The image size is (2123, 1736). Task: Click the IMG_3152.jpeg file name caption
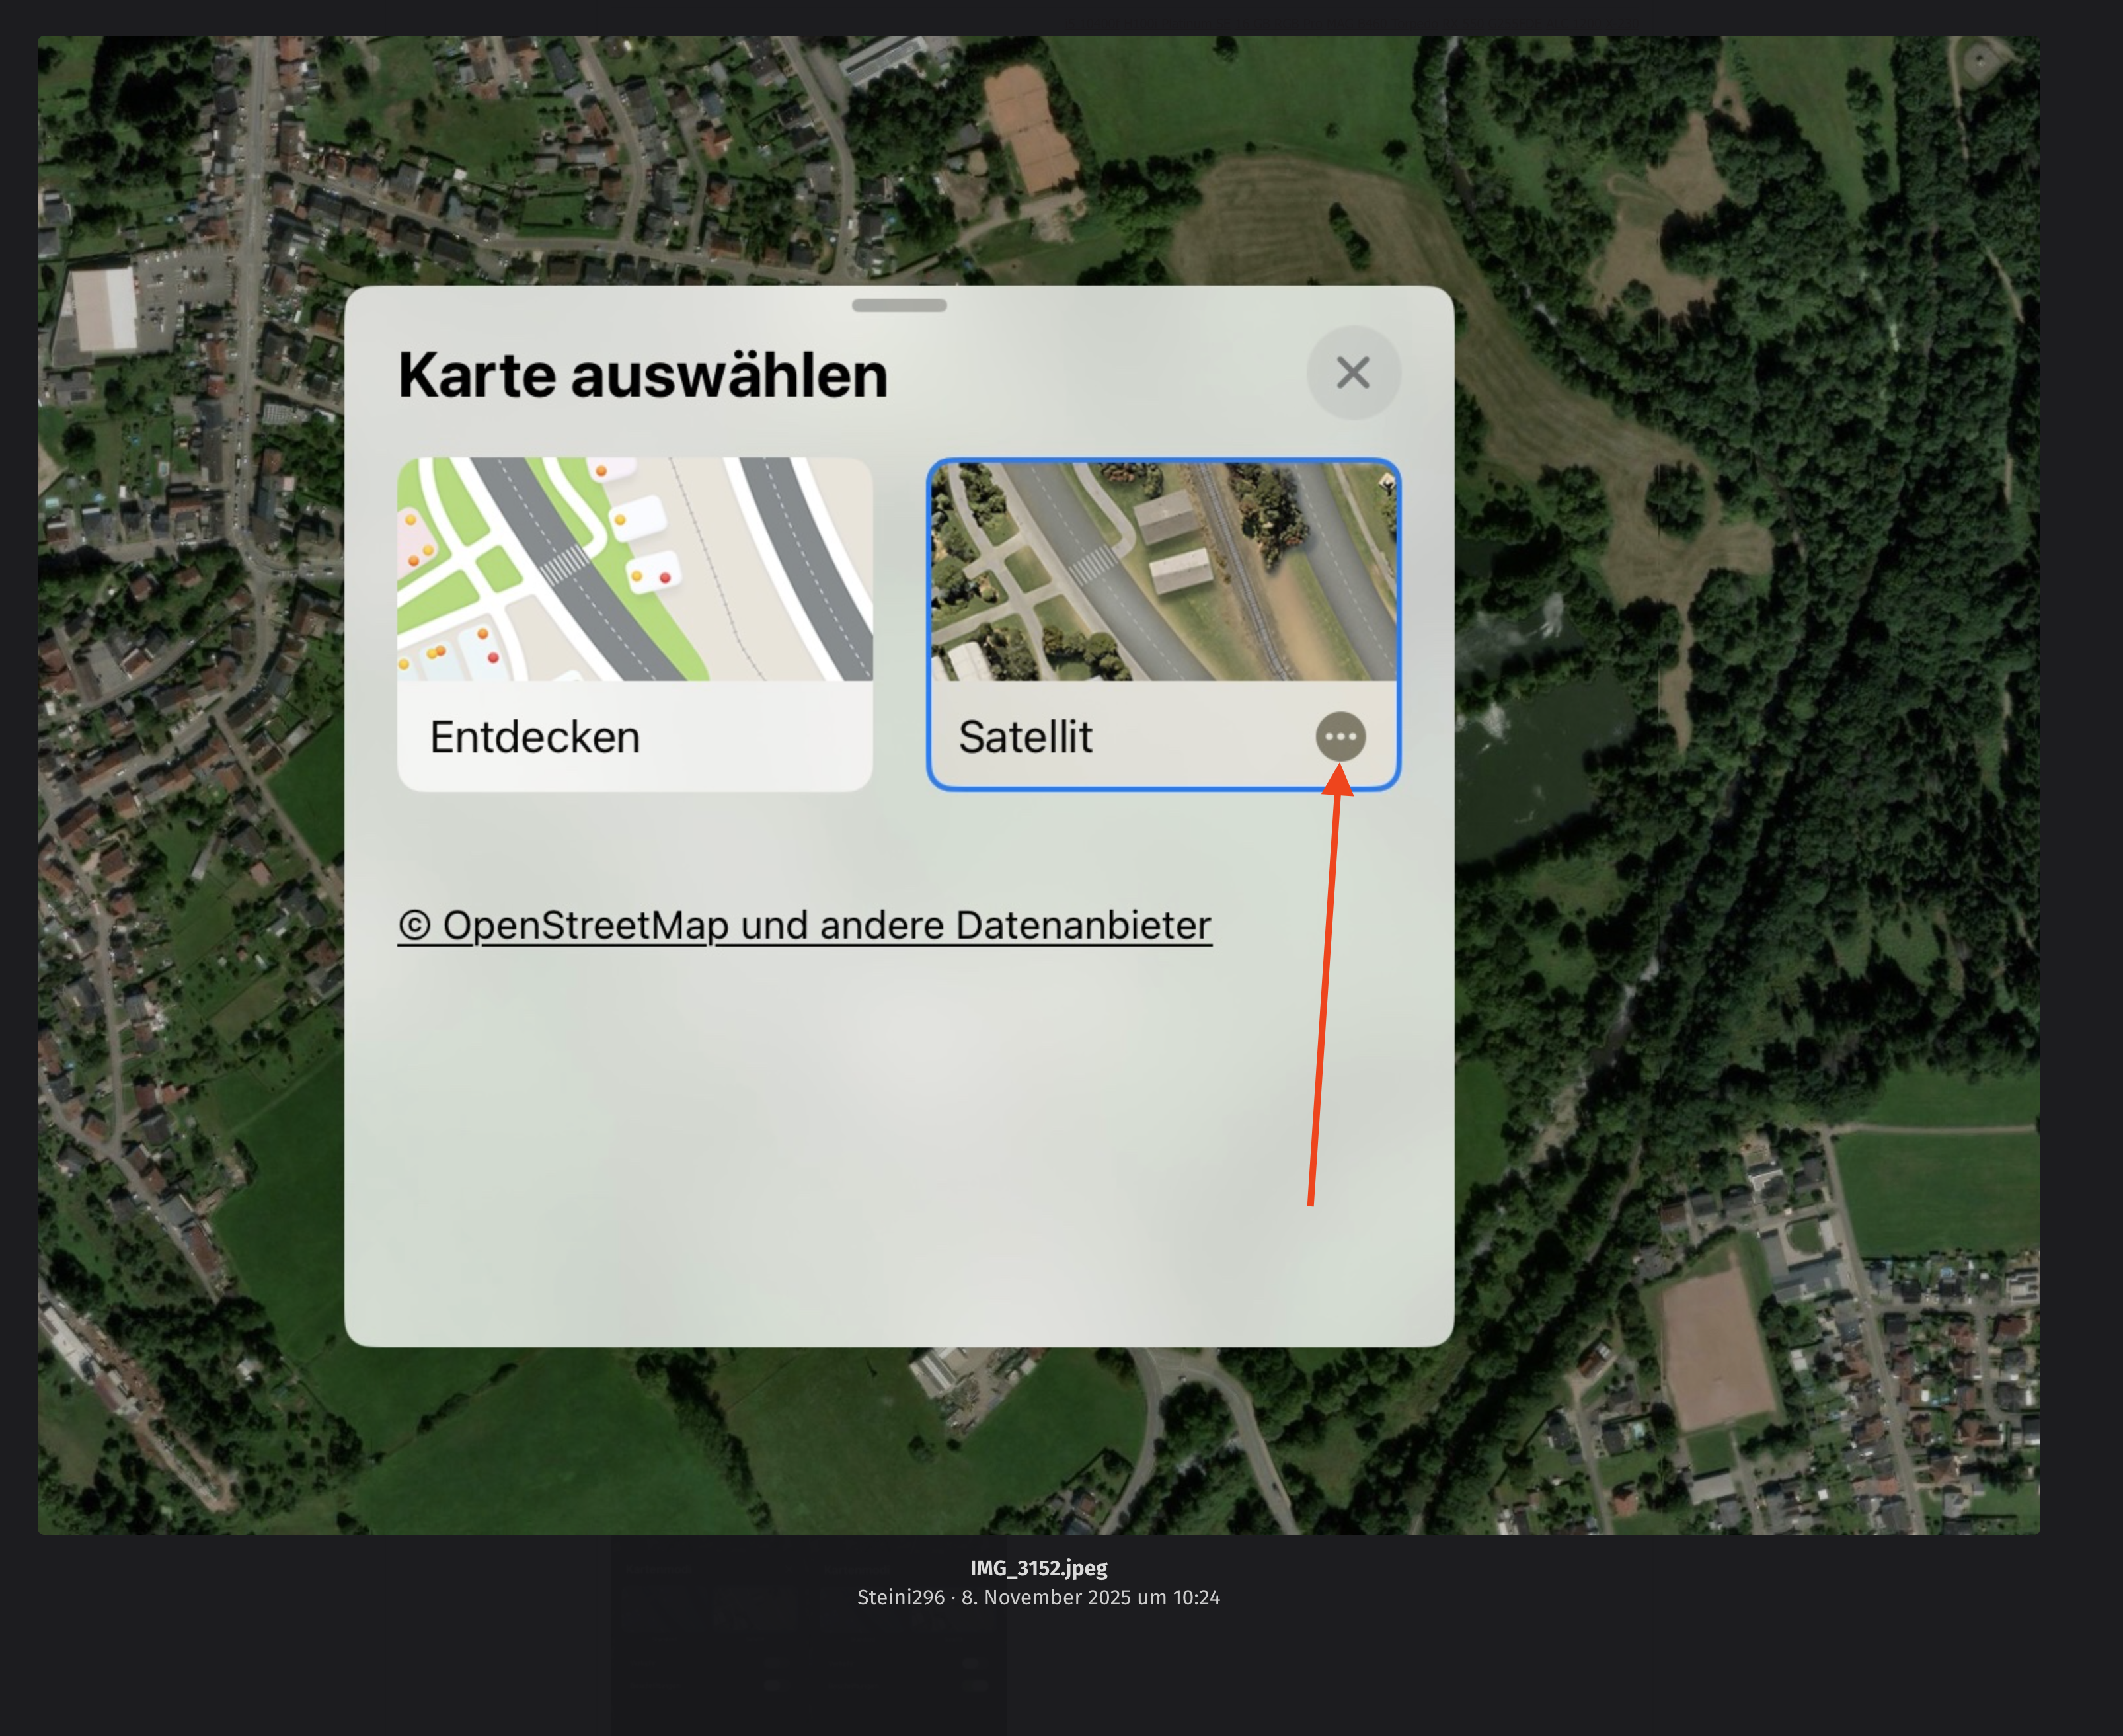coord(1038,1568)
